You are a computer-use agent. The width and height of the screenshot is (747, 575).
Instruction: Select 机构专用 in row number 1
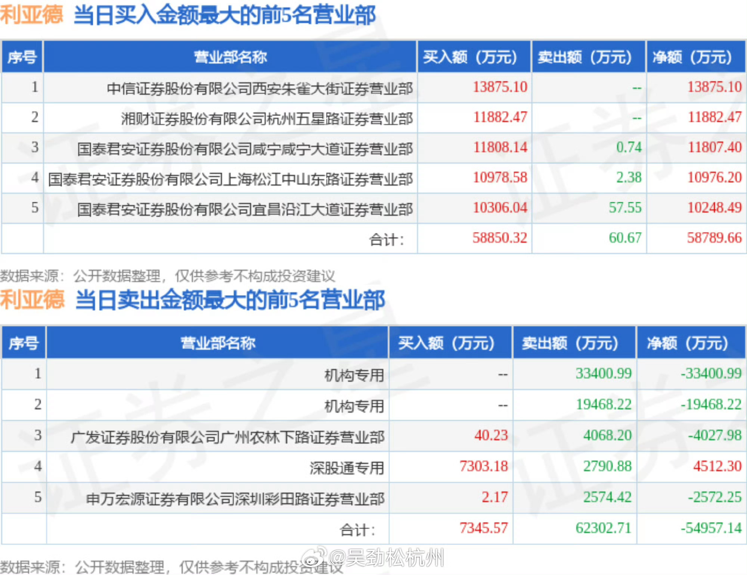point(354,375)
